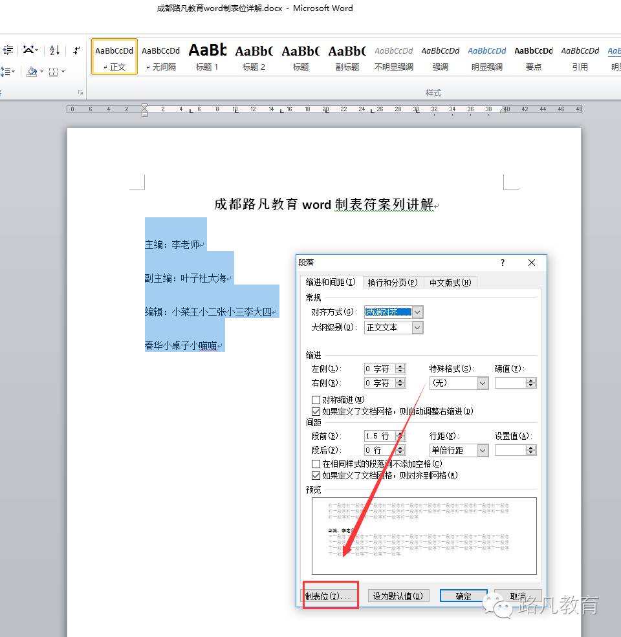Toggle 在相同样式的段落间不添加空格 checkbox
This screenshot has width=621, height=637.
pos(316,464)
